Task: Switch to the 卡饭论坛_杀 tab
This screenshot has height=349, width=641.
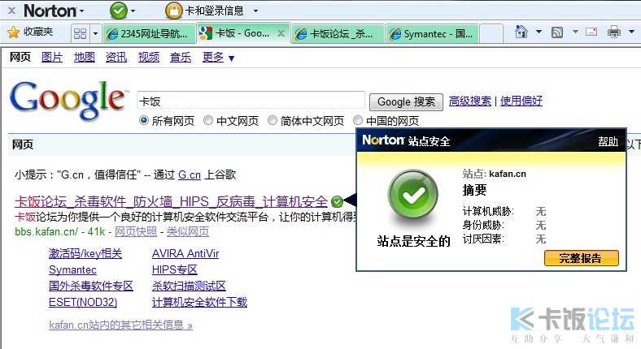Action: pos(338,33)
